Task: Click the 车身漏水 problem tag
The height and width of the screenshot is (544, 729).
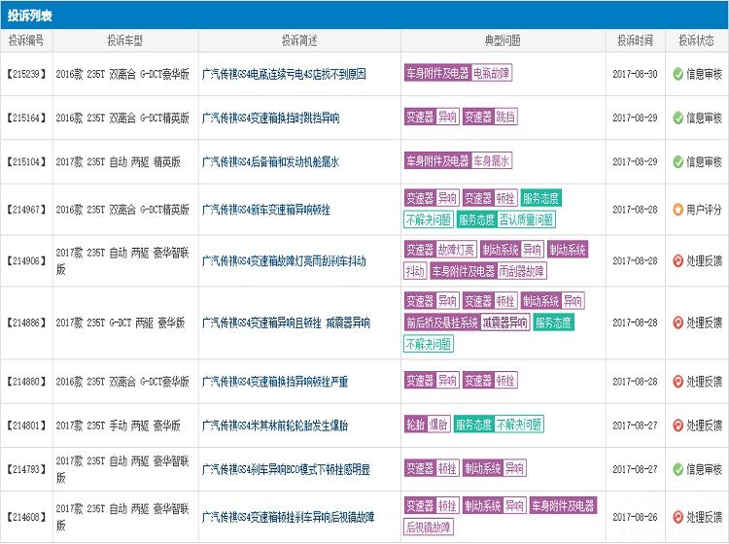Action: click(492, 161)
